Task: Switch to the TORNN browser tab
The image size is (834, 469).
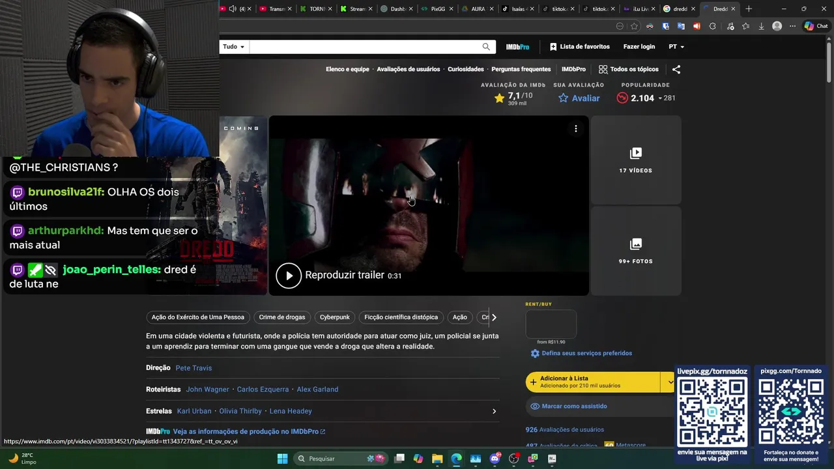Action: [x=317, y=9]
